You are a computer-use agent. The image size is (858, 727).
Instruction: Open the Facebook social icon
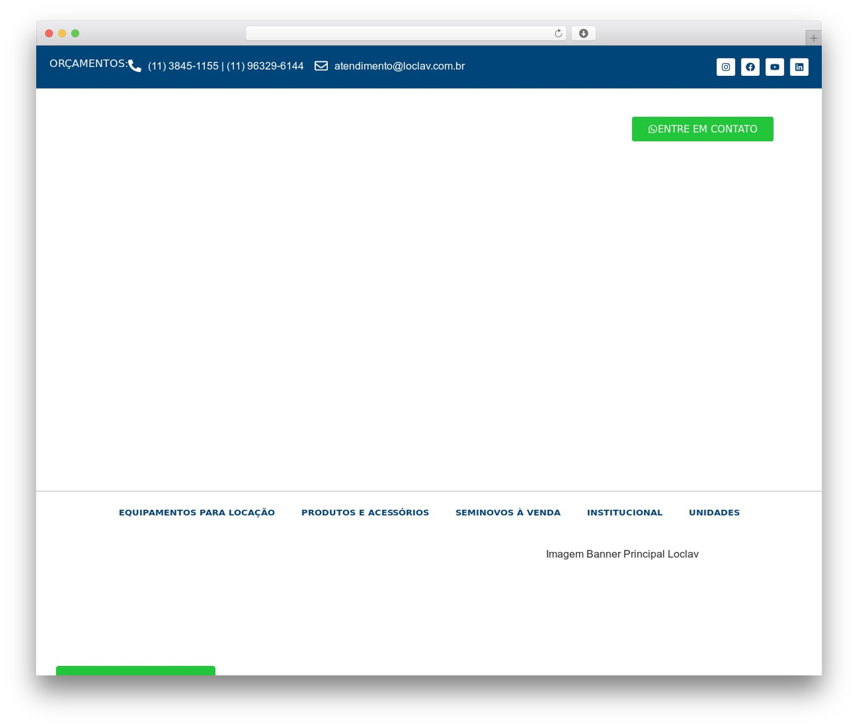[750, 67]
